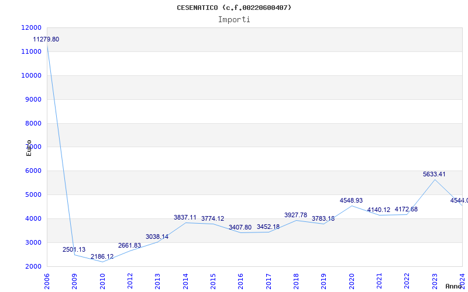This screenshot has height=292, width=468.
Task: Click the data label 3038.14
Action: [x=157, y=237]
